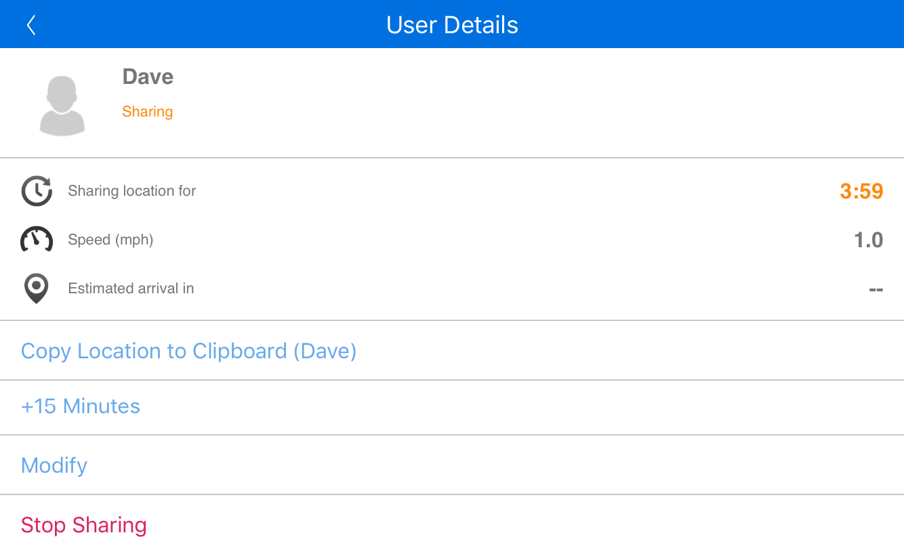Tap the orange 3:59 remaining timer
The height and width of the screenshot is (552, 904).
(861, 192)
